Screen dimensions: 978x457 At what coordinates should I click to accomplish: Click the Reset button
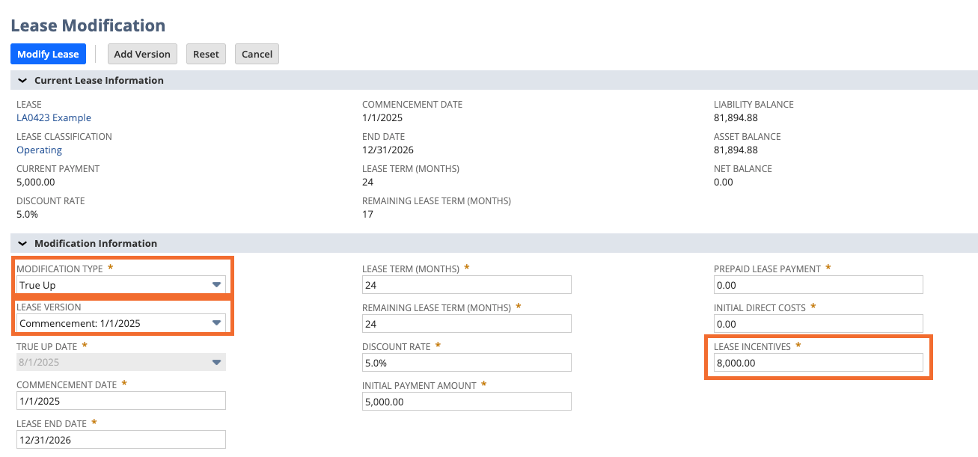click(206, 54)
